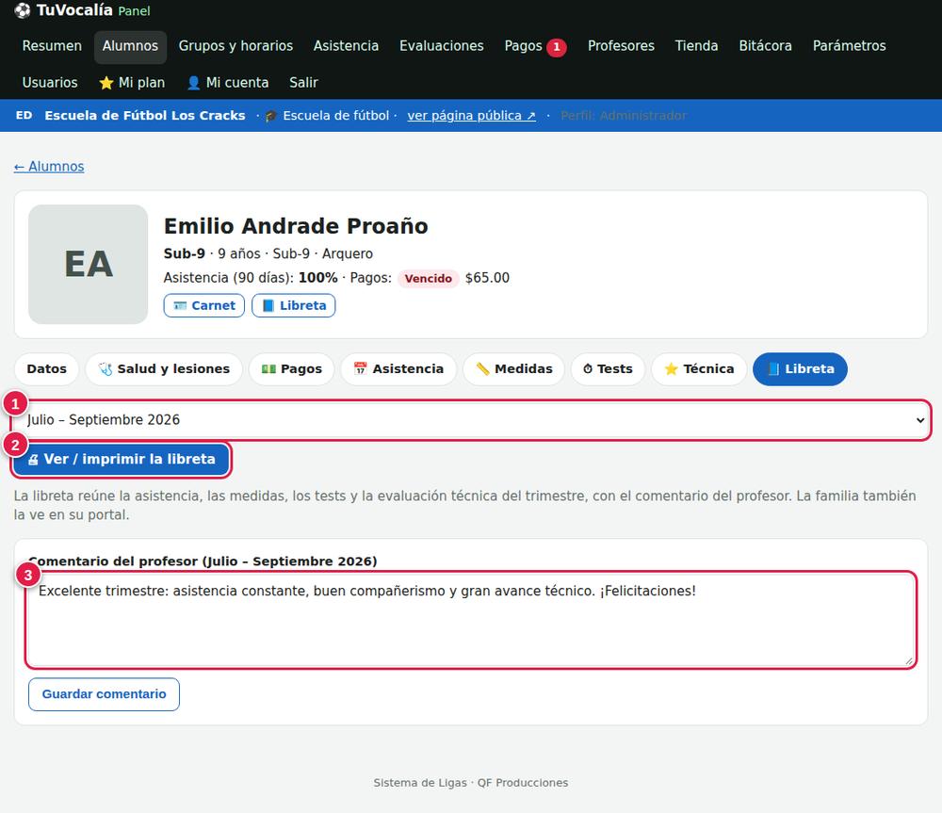This screenshot has width=942, height=813.
Task: Open the Resumen menu item
Action: pyautogui.click(x=52, y=46)
